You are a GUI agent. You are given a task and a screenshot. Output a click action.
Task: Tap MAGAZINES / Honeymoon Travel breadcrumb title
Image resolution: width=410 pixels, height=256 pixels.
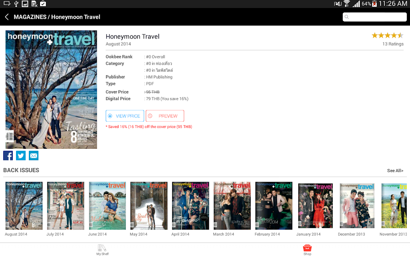(x=57, y=17)
